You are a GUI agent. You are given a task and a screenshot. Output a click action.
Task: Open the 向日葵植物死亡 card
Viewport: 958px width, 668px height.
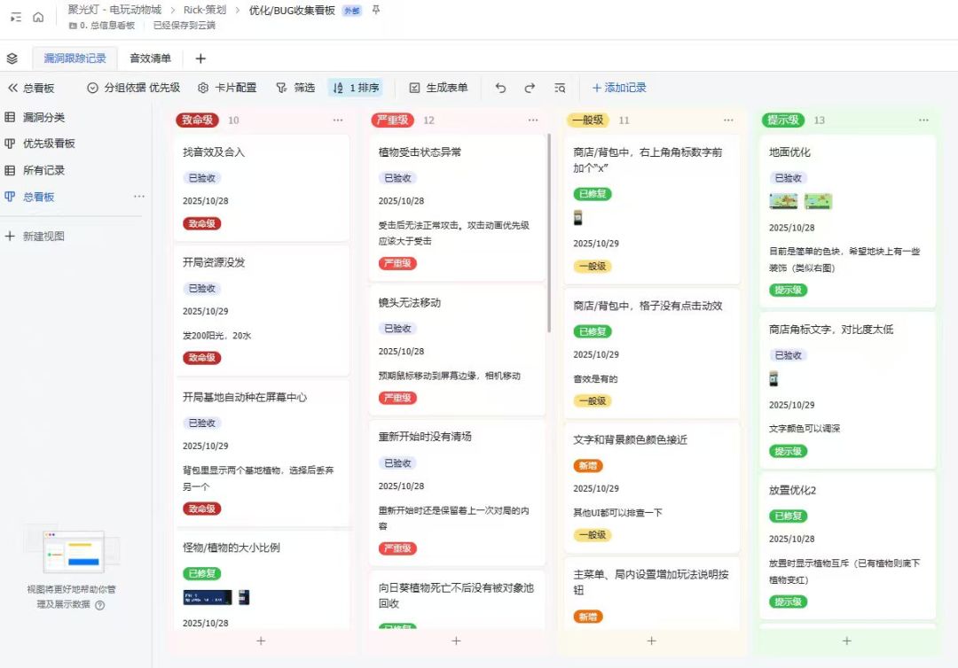(457, 601)
